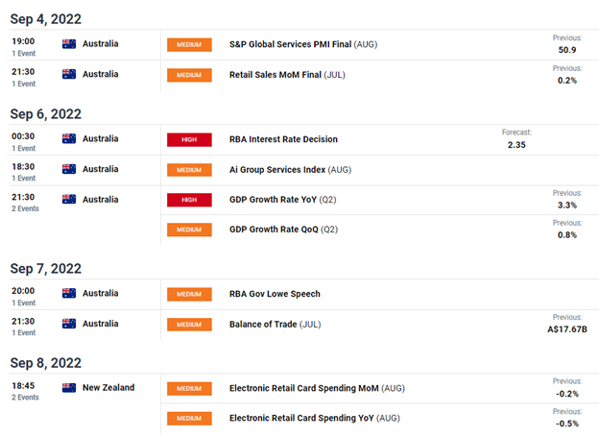Click the MEDIUM badge for GDP Growth Rate QoQ
Image resolution: width=599 pixels, height=437 pixels.
point(189,231)
